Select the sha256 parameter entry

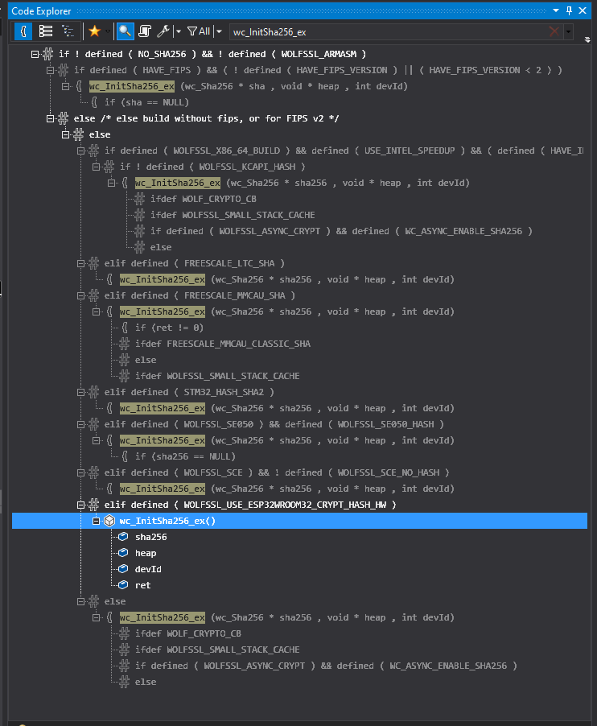151,537
